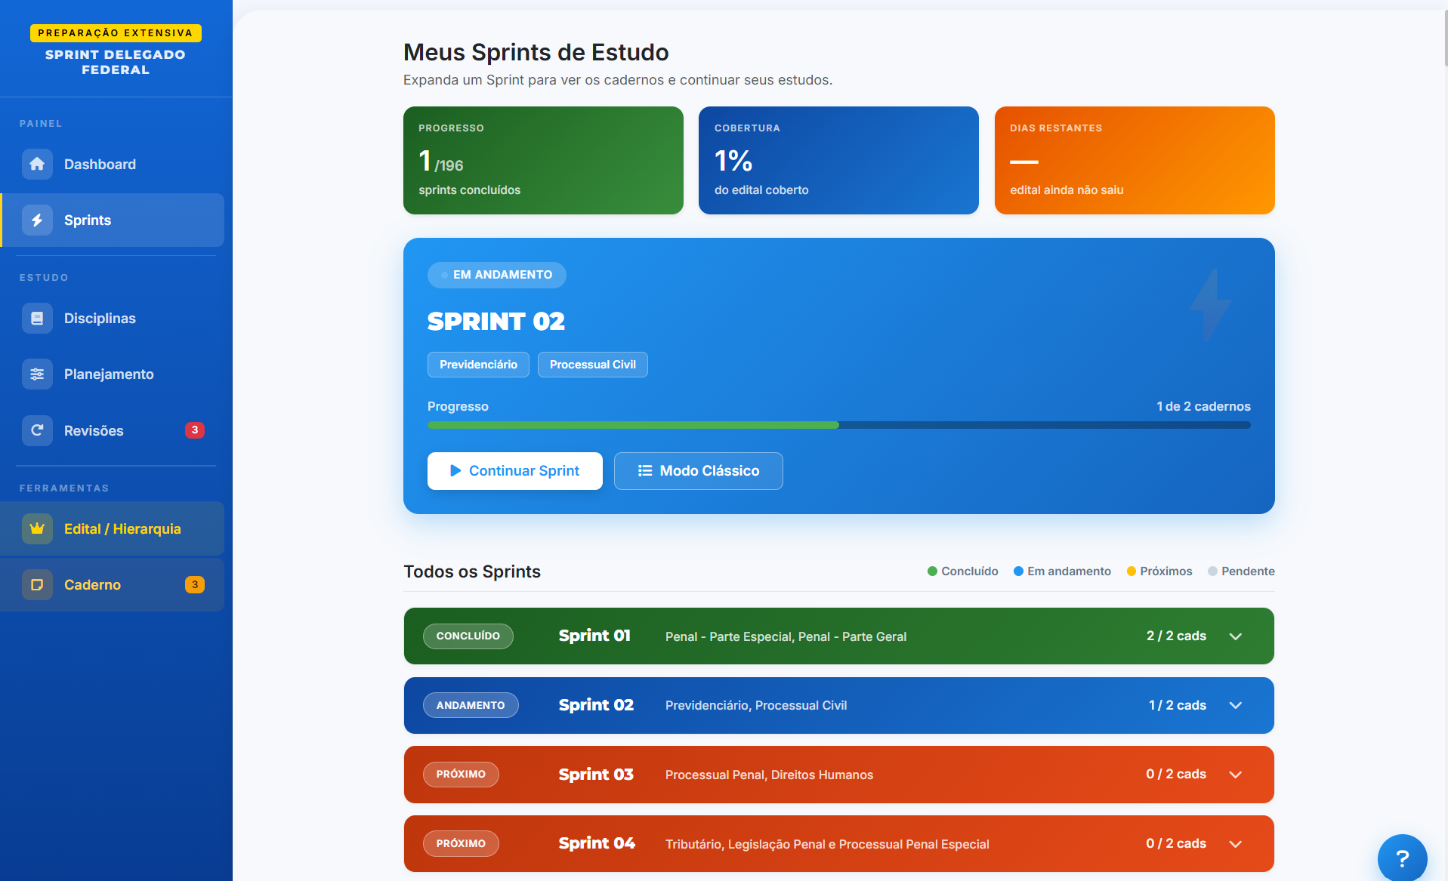Click the Sprint Delegado Federal logo title
Screen dimensions: 1448x881
[116, 62]
